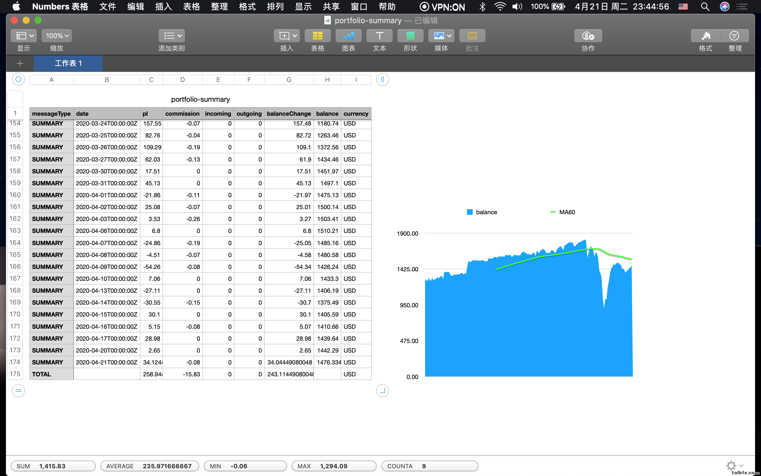This screenshot has width=761, height=476.
Task: Click the US flag input source icon
Action: pos(683,7)
